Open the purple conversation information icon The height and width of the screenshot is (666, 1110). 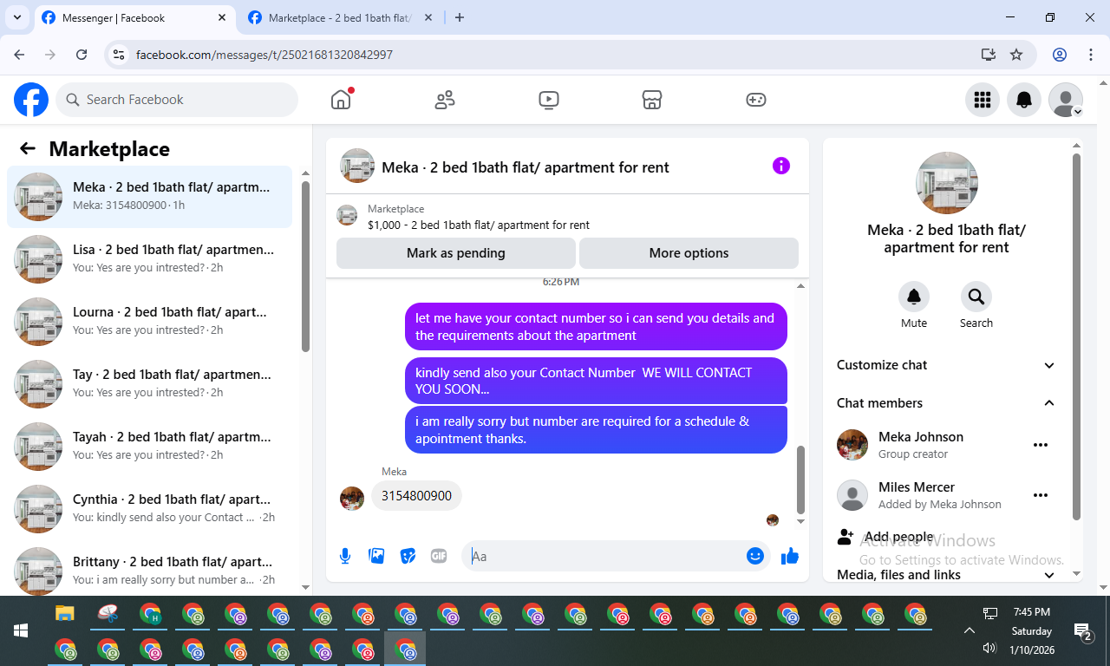click(x=781, y=166)
